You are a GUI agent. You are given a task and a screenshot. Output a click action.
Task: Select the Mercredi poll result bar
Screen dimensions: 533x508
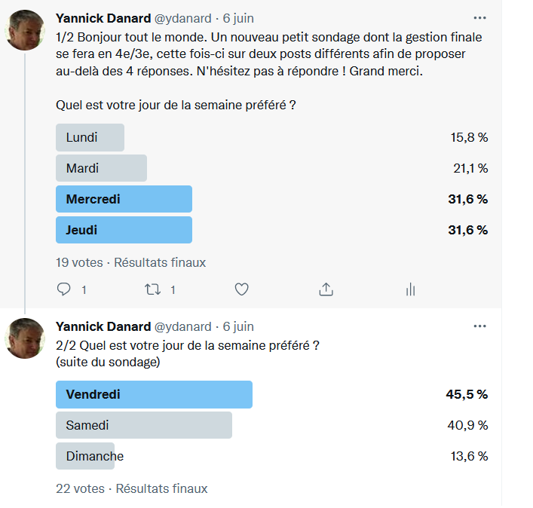click(124, 199)
